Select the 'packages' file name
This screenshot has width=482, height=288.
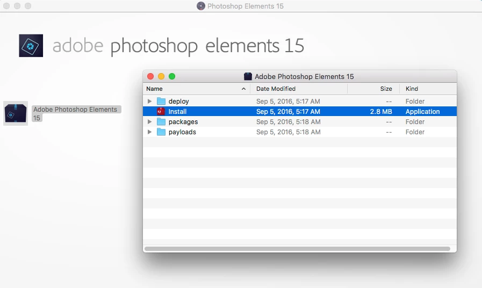183,122
